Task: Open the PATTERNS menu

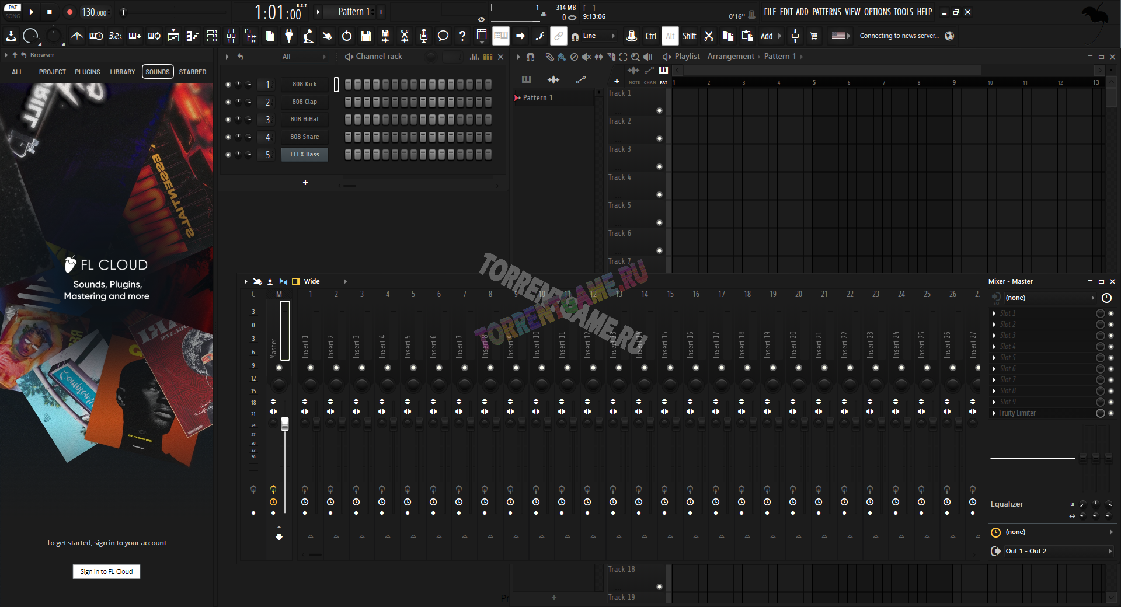Action: click(826, 12)
